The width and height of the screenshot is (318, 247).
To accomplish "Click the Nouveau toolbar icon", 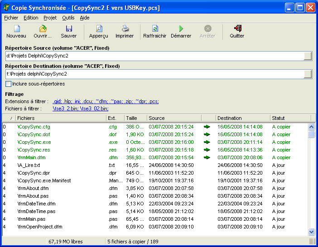I will (17, 28).
